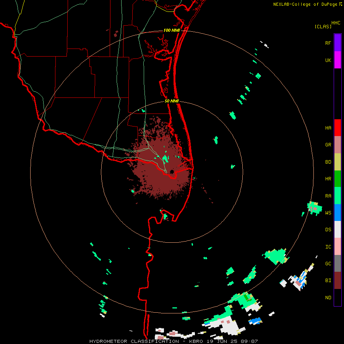Pick the RA bright green legend swatch
344x344 pixels.
click(x=338, y=196)
